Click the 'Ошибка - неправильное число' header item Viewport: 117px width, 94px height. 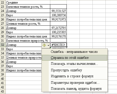coord(74,52)
